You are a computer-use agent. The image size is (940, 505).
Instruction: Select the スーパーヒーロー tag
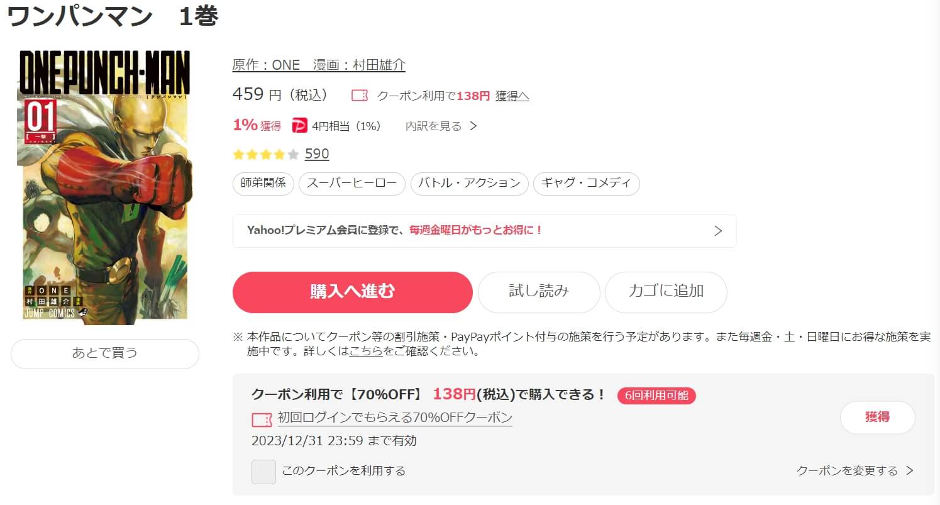352,184
